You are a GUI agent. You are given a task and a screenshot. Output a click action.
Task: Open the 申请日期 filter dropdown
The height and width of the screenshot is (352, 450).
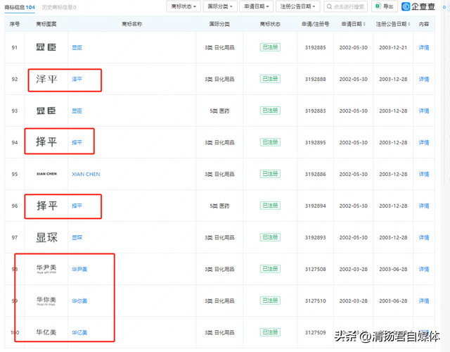coord(257,6)
